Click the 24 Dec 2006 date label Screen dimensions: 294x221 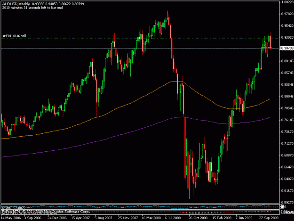coord(57,218)
